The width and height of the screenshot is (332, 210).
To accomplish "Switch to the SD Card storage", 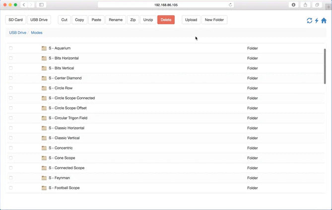I will click(15, 20).
